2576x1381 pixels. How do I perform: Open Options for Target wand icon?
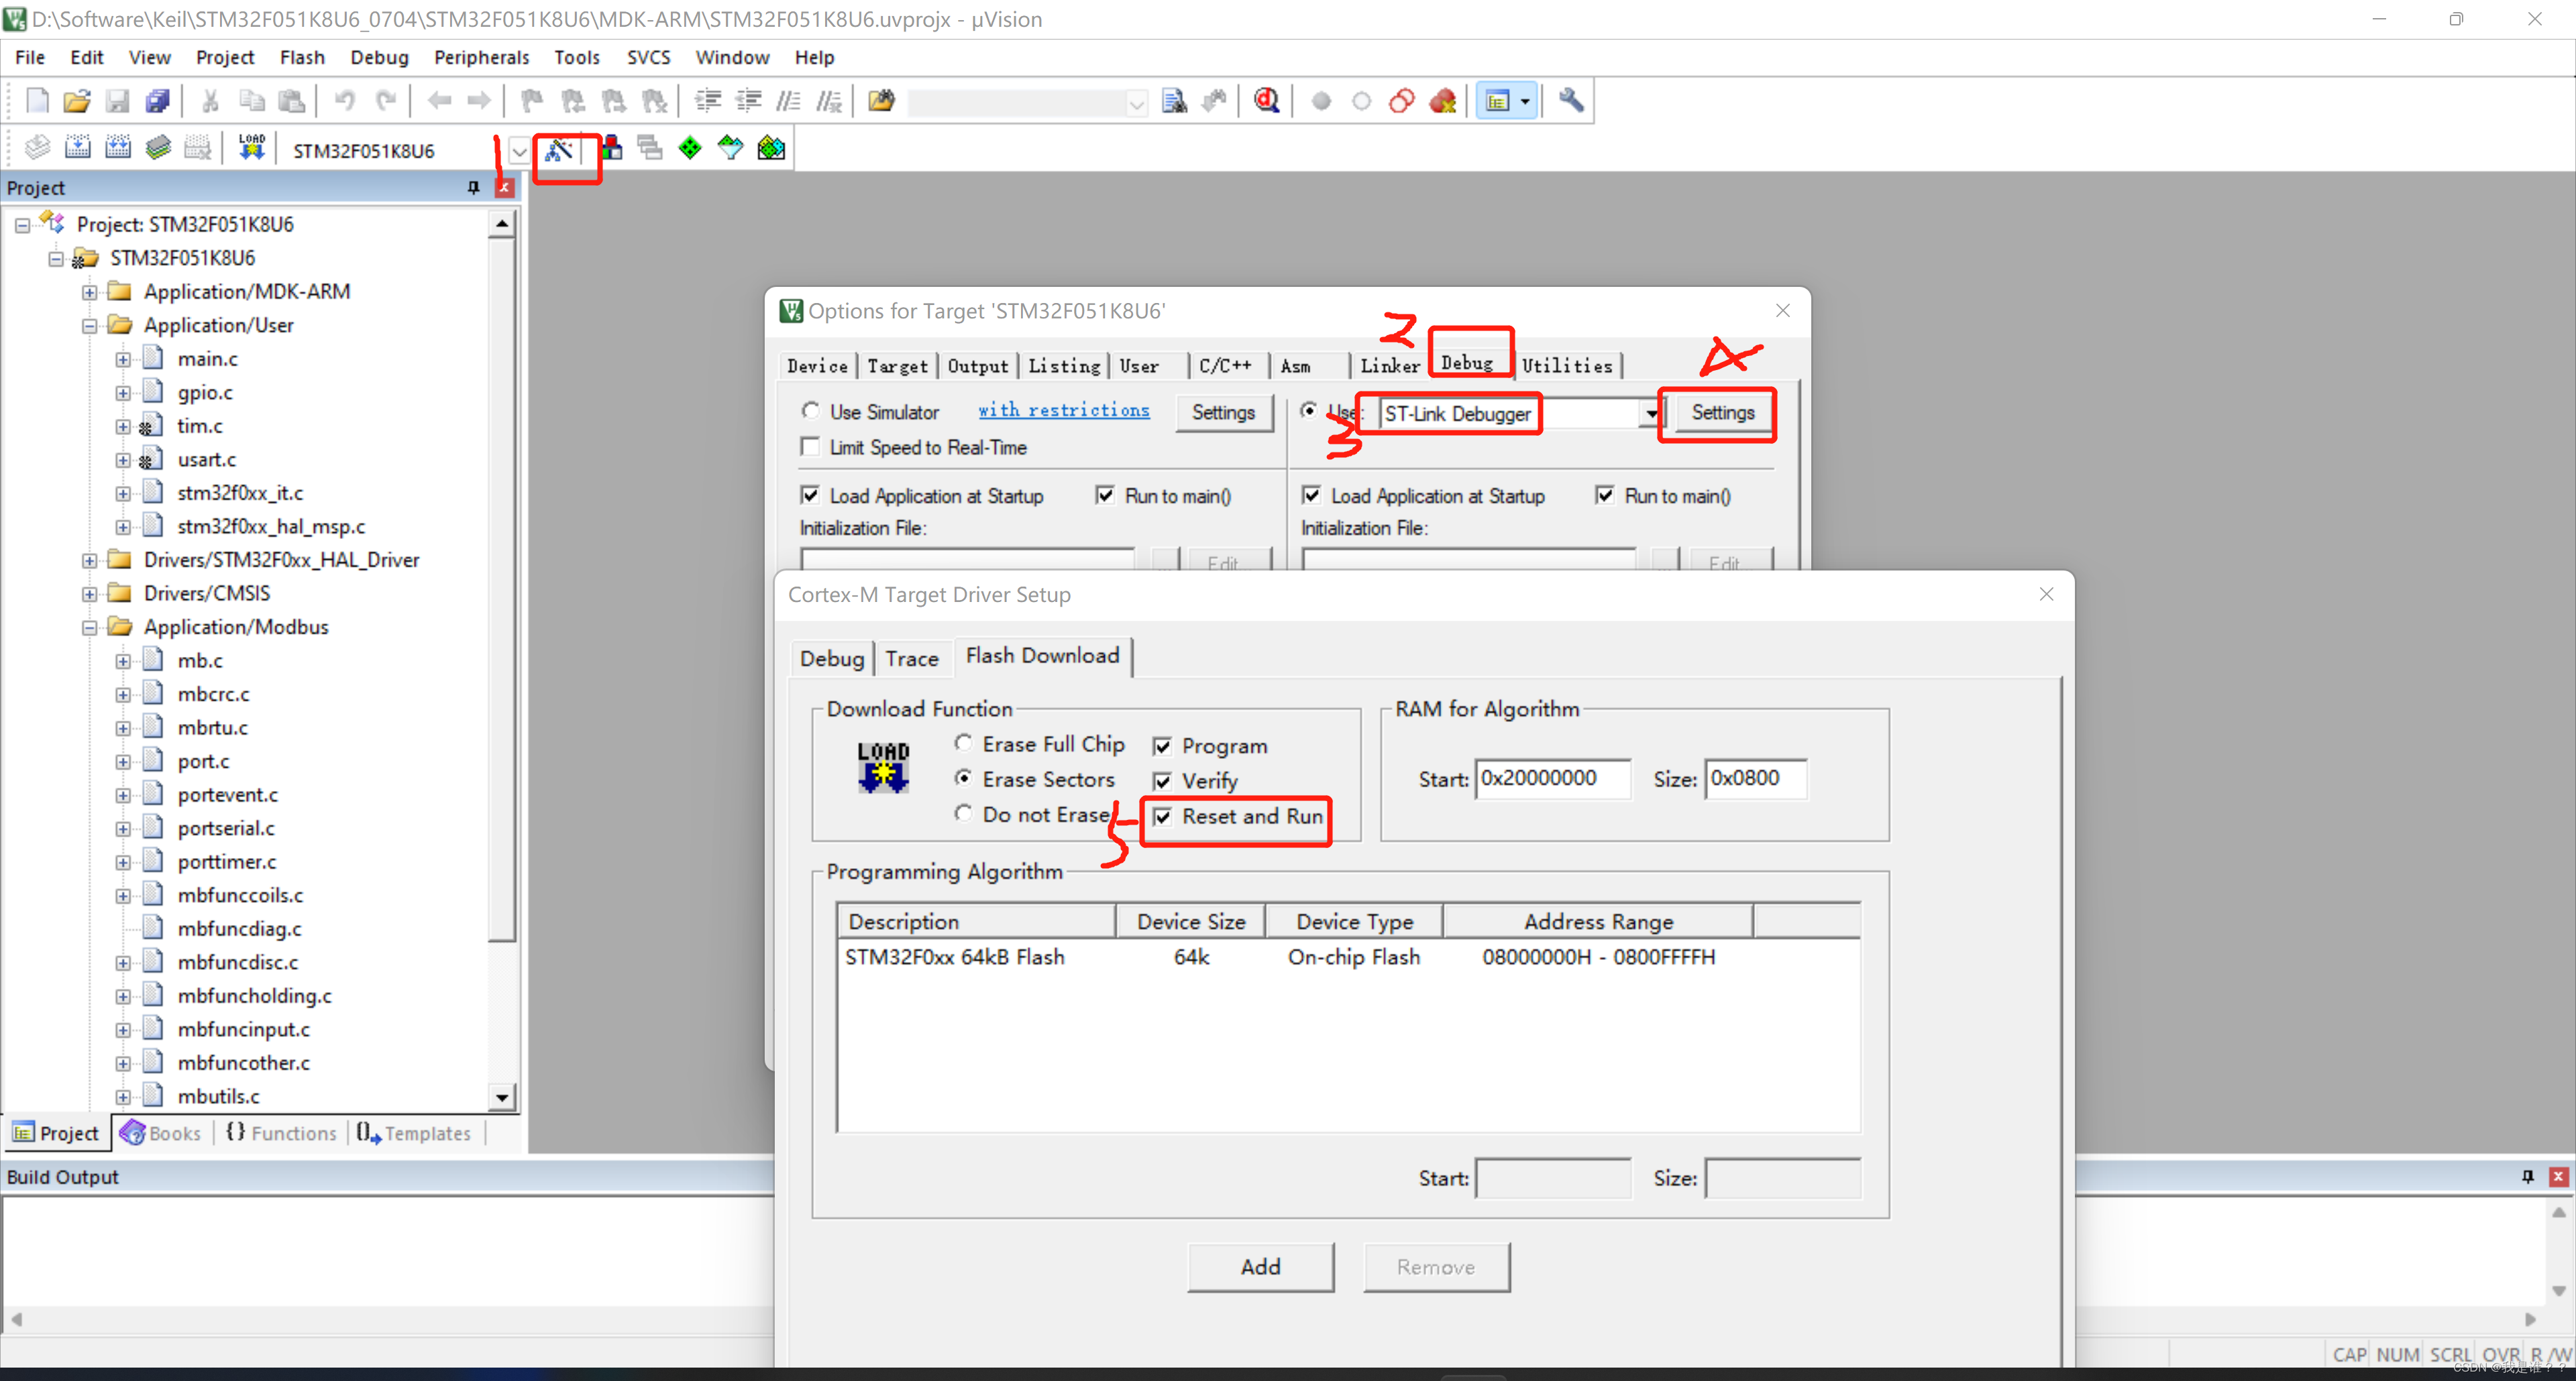(559, 150)
